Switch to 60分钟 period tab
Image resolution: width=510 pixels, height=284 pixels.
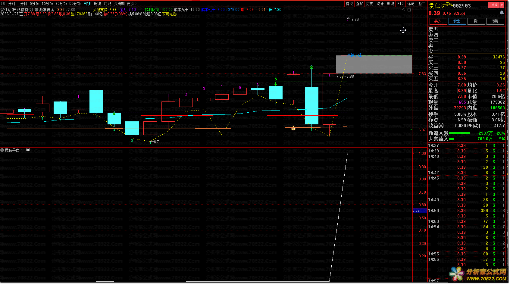pos(75,4)
